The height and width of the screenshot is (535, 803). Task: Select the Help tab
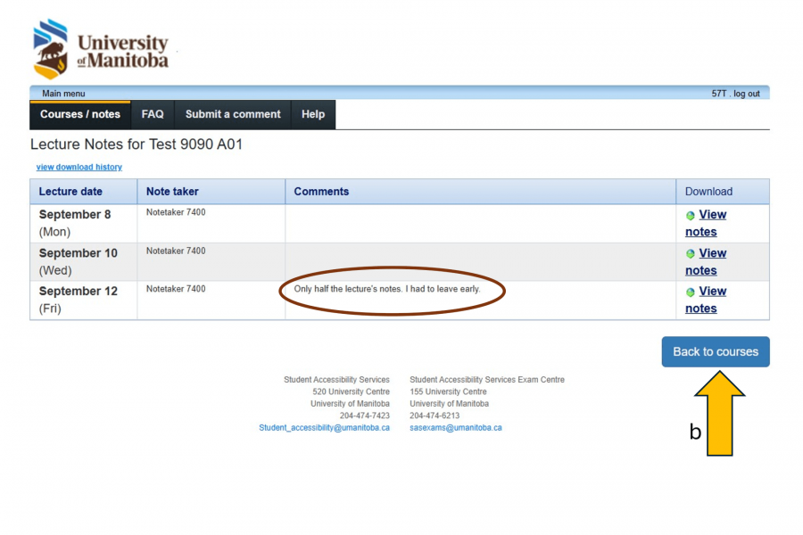coord(313,114)
